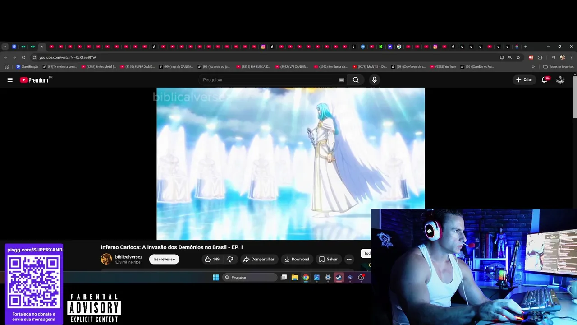Open File Explorer from the taskbar
The width and height of the screenshot is (577, 325).
click(295, 278)
